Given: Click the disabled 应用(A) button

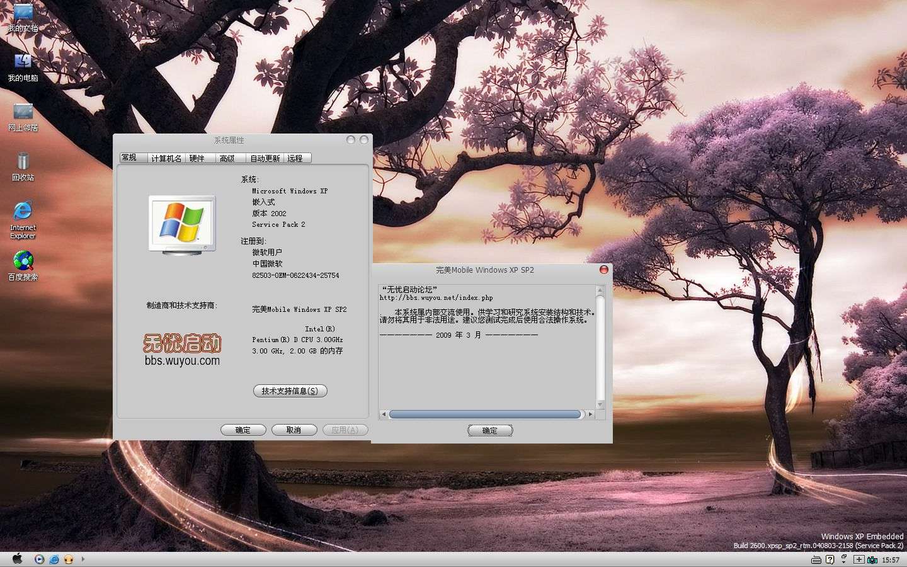Looking at the screenshot, I should [345, 430].
